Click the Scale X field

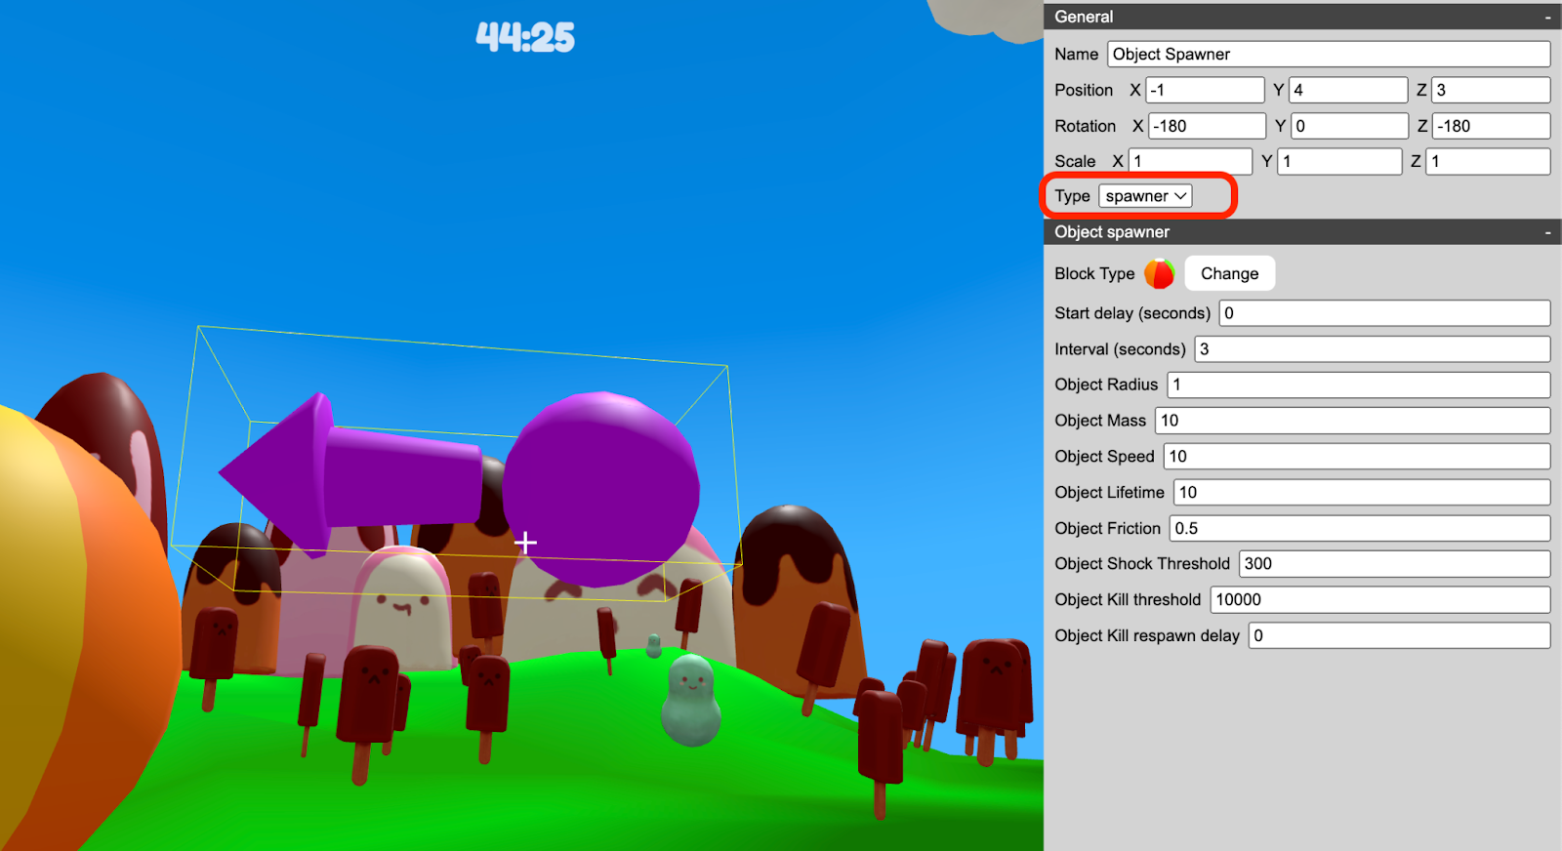point(1190,161)
